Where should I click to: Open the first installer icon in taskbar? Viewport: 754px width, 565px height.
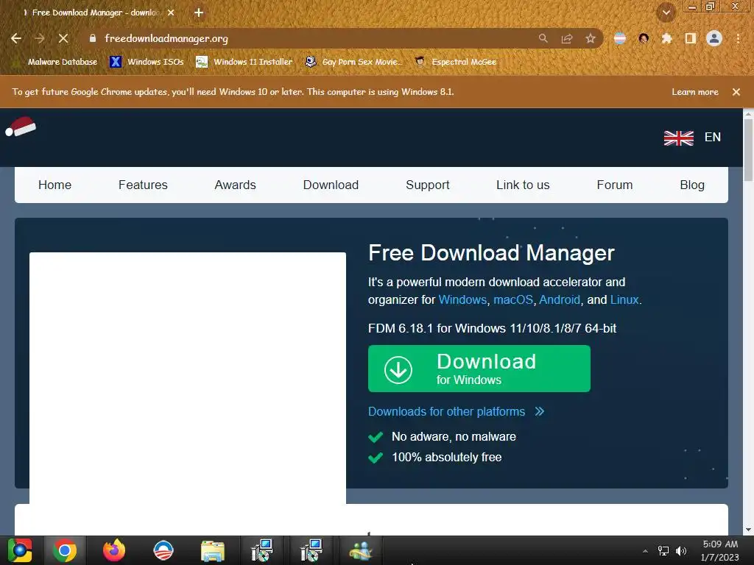click(x=262, y=550)
